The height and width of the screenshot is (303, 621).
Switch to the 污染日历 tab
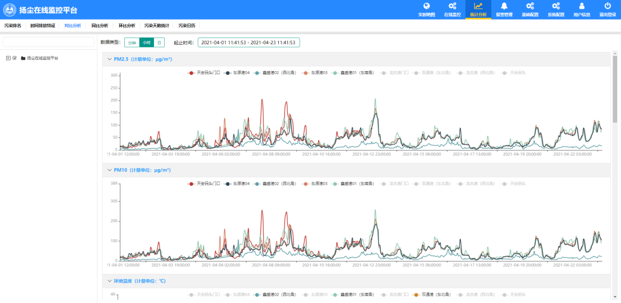tap(187, 26)
